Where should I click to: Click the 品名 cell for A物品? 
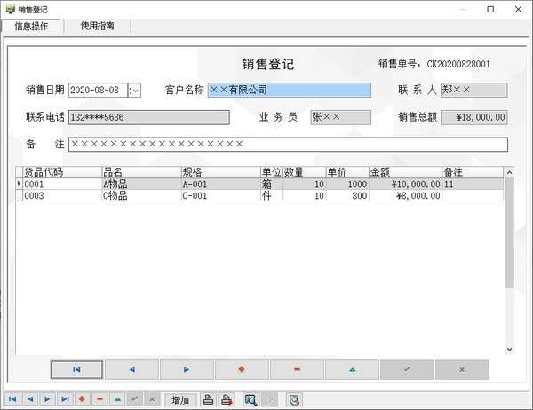click(139, 185)
